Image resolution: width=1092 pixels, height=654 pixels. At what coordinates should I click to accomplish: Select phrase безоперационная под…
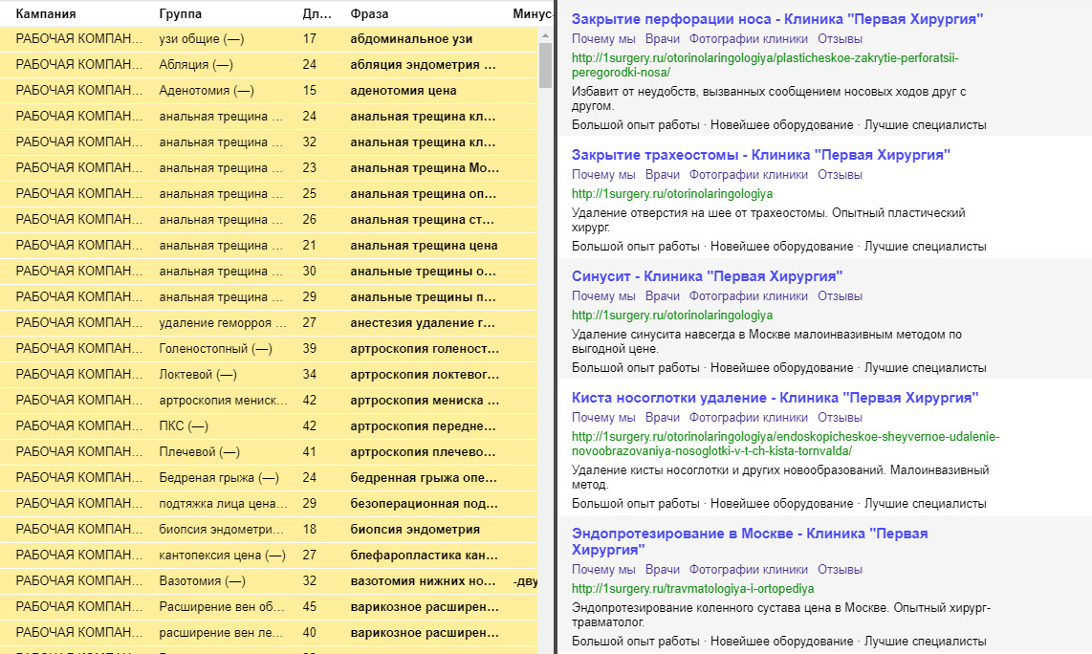point(425,504)
